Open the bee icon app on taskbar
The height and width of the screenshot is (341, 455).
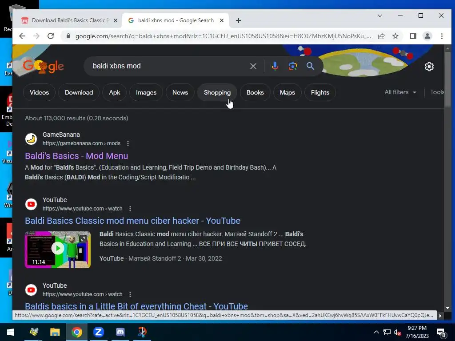click(33, 332)
